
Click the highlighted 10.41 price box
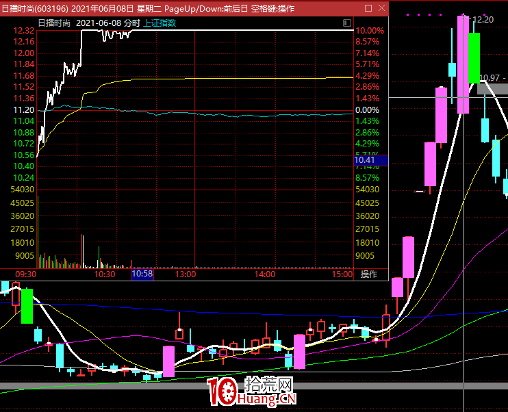371,160
